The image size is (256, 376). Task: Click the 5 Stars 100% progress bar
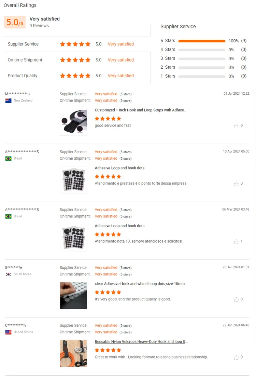(201, 41)
